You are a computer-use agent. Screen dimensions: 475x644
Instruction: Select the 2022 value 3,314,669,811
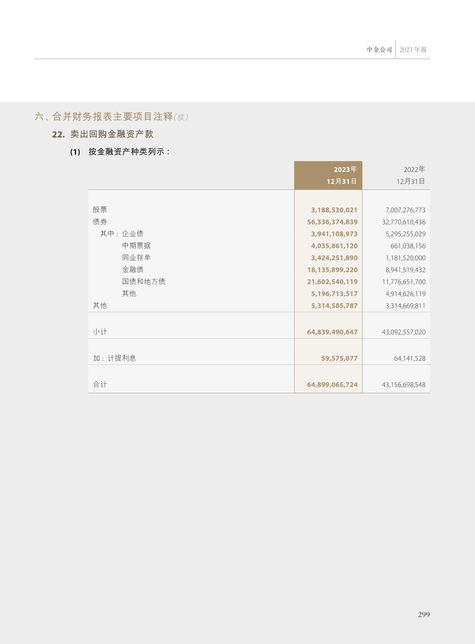pos(405,306)
